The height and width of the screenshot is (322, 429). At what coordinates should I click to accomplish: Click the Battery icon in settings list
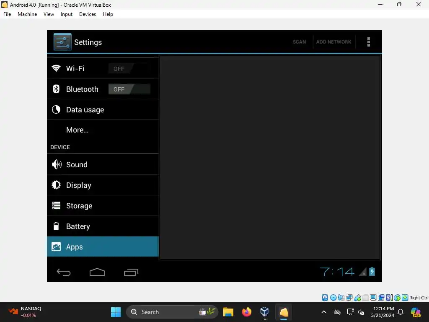point(56,226)
